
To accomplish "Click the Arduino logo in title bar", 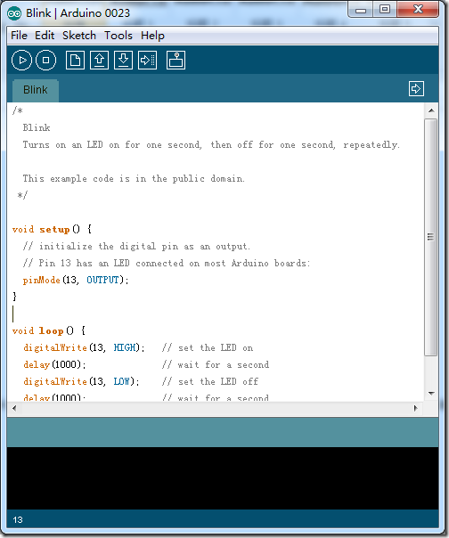I will tap(14, 13).
